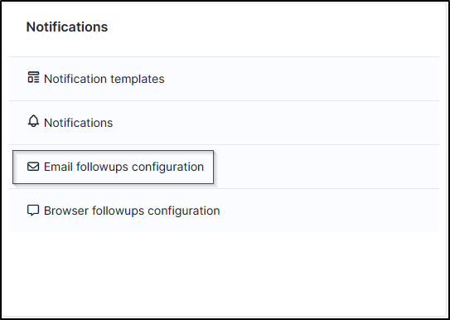Select the Notifications panel heading

[x=67, y=27]
